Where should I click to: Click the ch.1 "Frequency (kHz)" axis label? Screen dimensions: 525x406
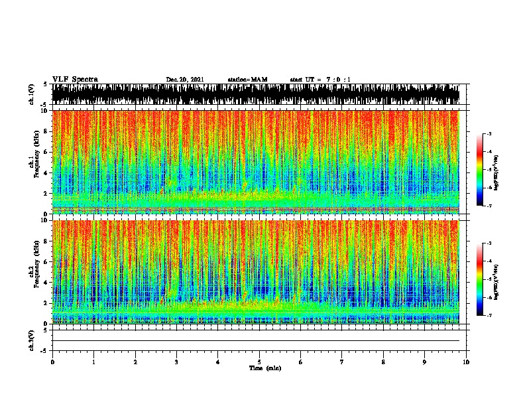tap(36, 155)
